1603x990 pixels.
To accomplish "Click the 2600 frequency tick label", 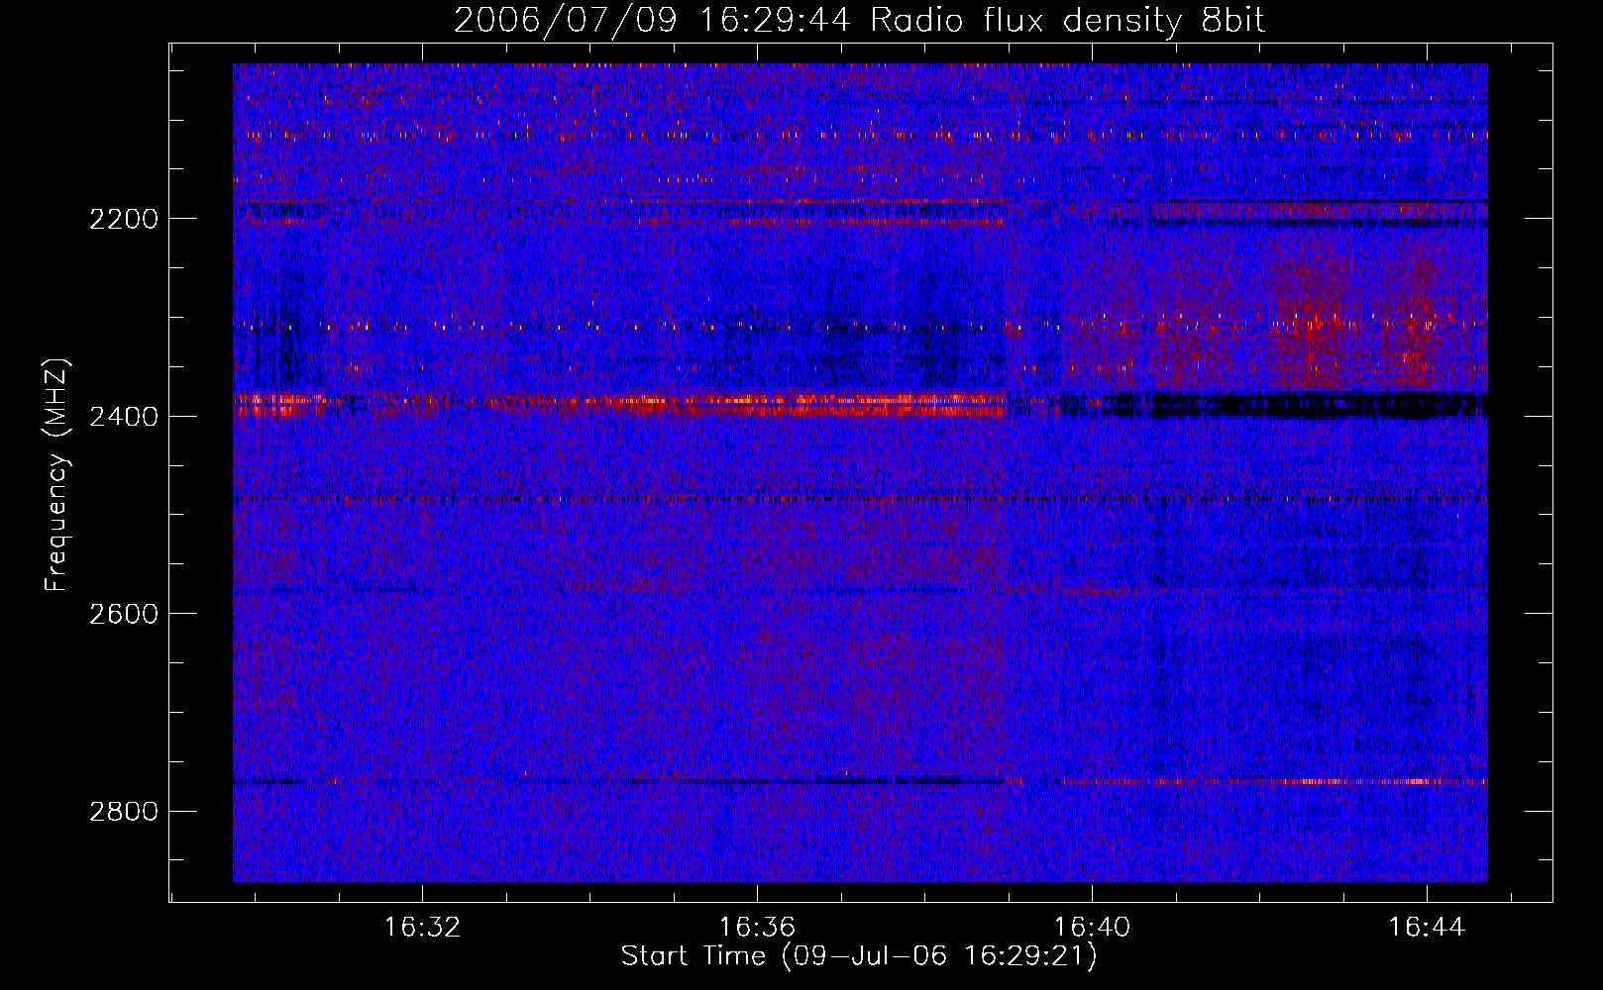I will coord(124,614).
